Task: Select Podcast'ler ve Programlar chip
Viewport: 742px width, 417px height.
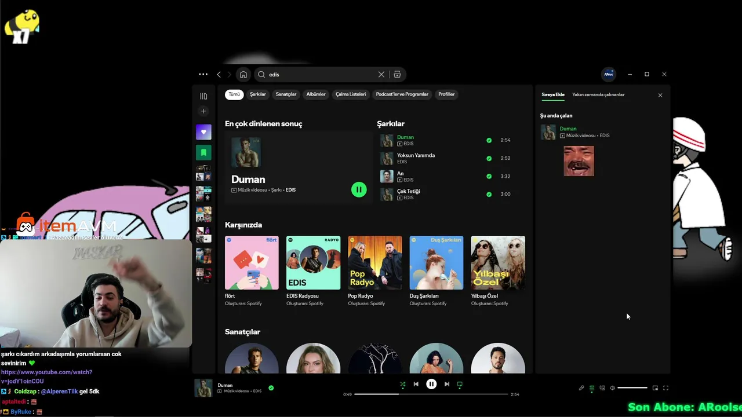Action: pos(402,94)
